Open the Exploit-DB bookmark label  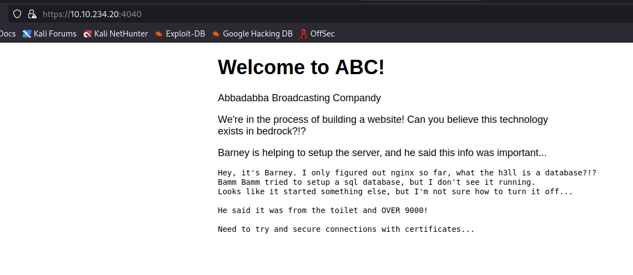pos(185,34)
